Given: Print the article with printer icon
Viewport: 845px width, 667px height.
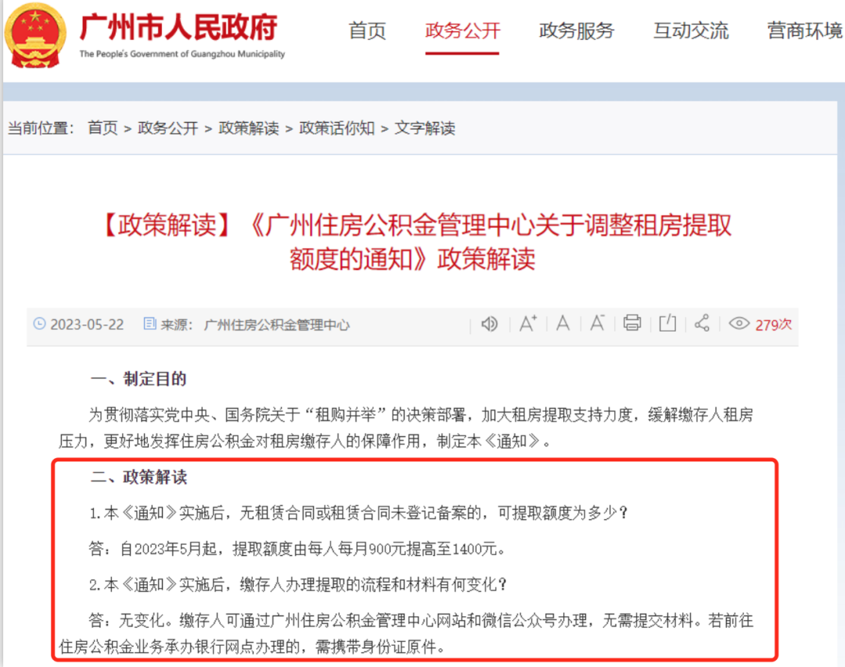Looking at the screenshot, I should click(632, 323).
